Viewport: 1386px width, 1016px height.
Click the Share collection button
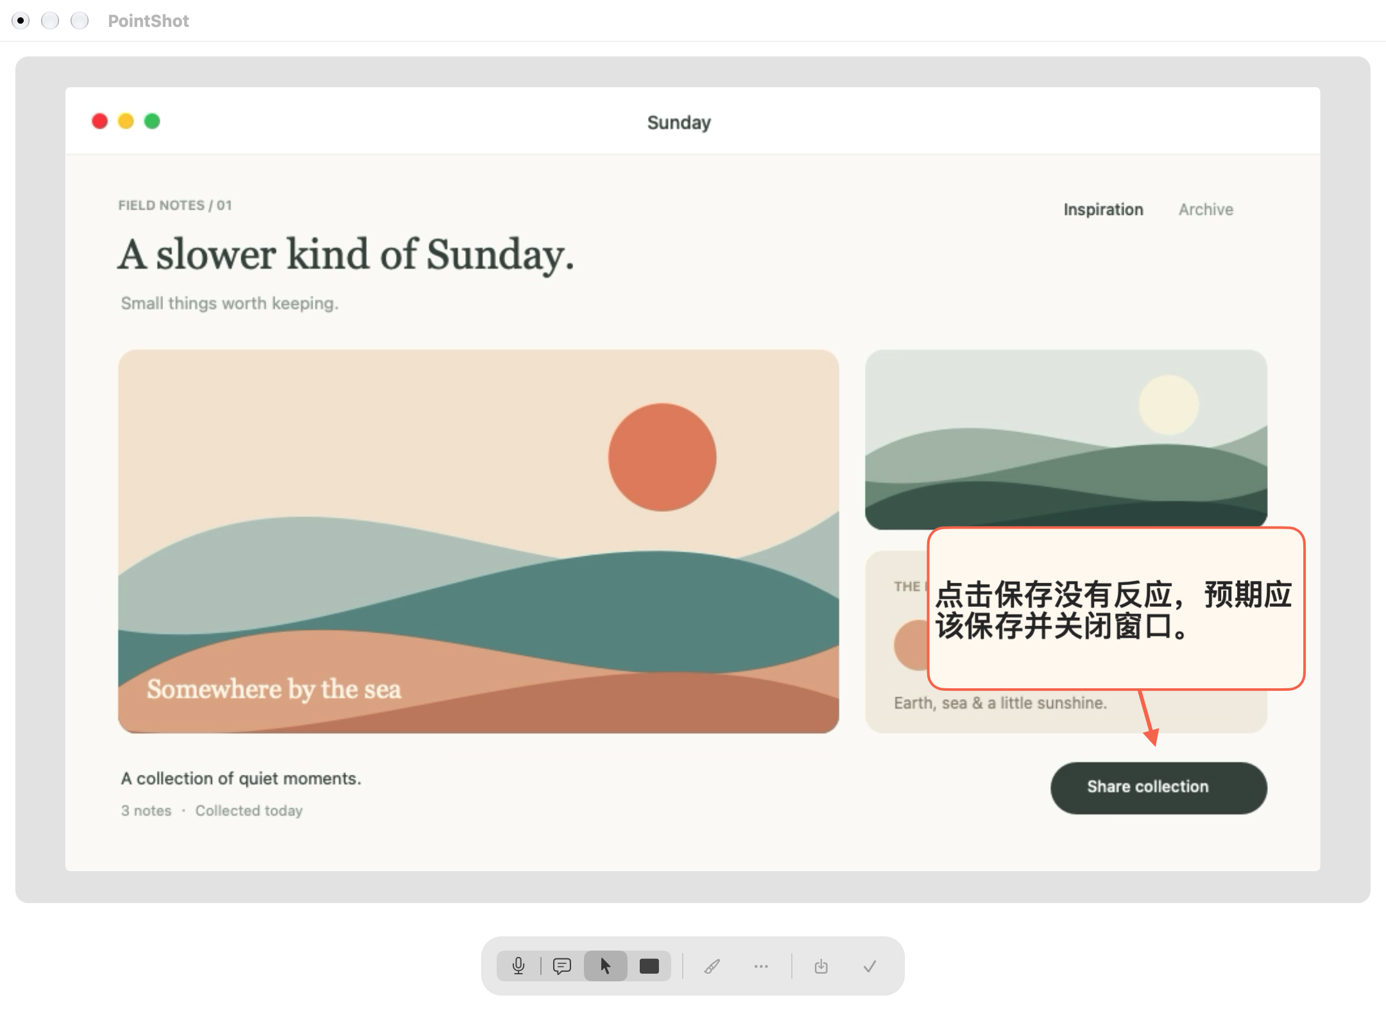[x=1159, y=788]
